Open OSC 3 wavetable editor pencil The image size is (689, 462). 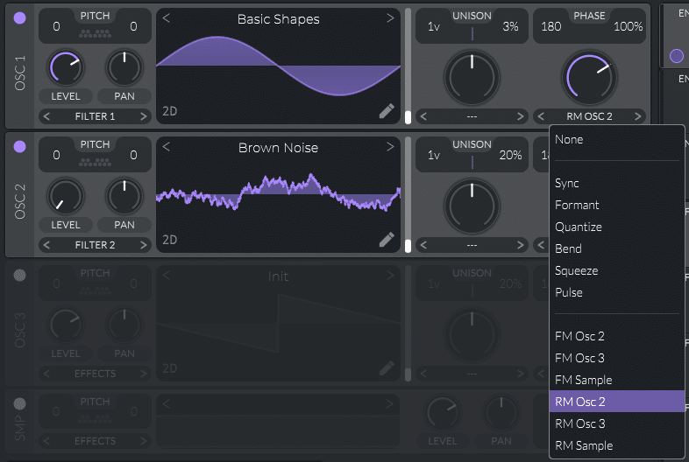click(387, 368)
